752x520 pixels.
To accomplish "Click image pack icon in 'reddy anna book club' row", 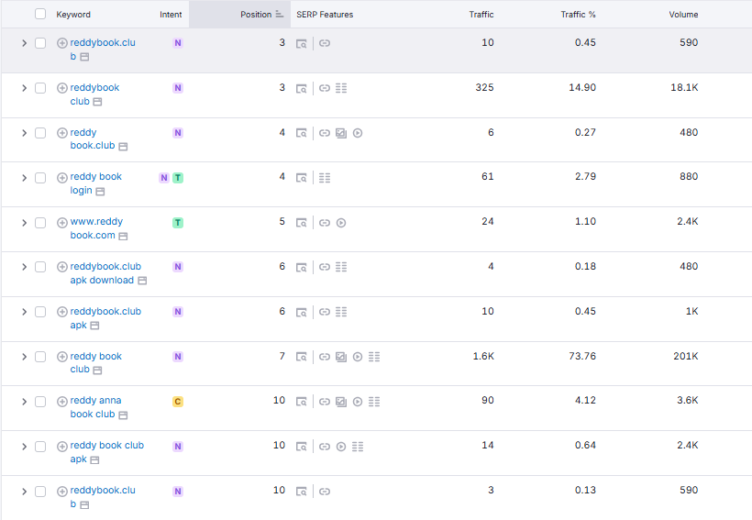I will [341, 402].
